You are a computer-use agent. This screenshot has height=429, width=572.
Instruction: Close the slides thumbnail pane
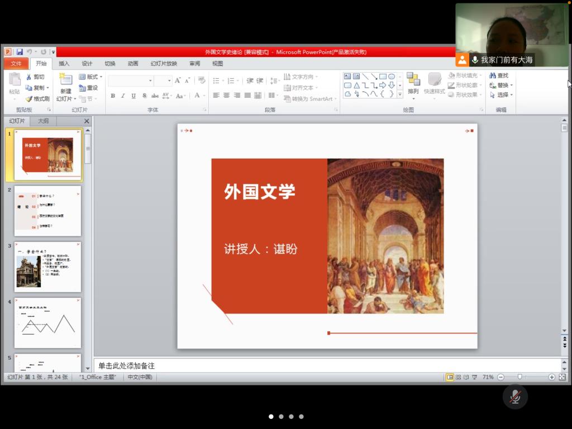[87, 121]
